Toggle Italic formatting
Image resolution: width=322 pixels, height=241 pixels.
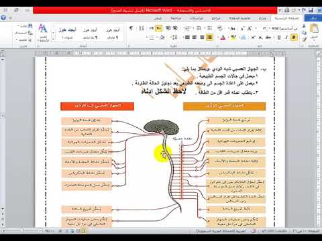coord(286,37)
